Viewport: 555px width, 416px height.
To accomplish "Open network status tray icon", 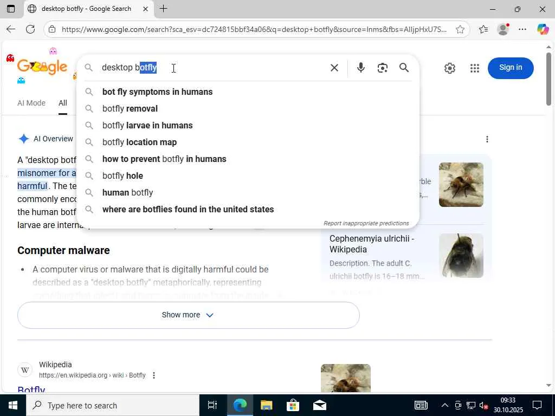I will (x=471, y=405).
